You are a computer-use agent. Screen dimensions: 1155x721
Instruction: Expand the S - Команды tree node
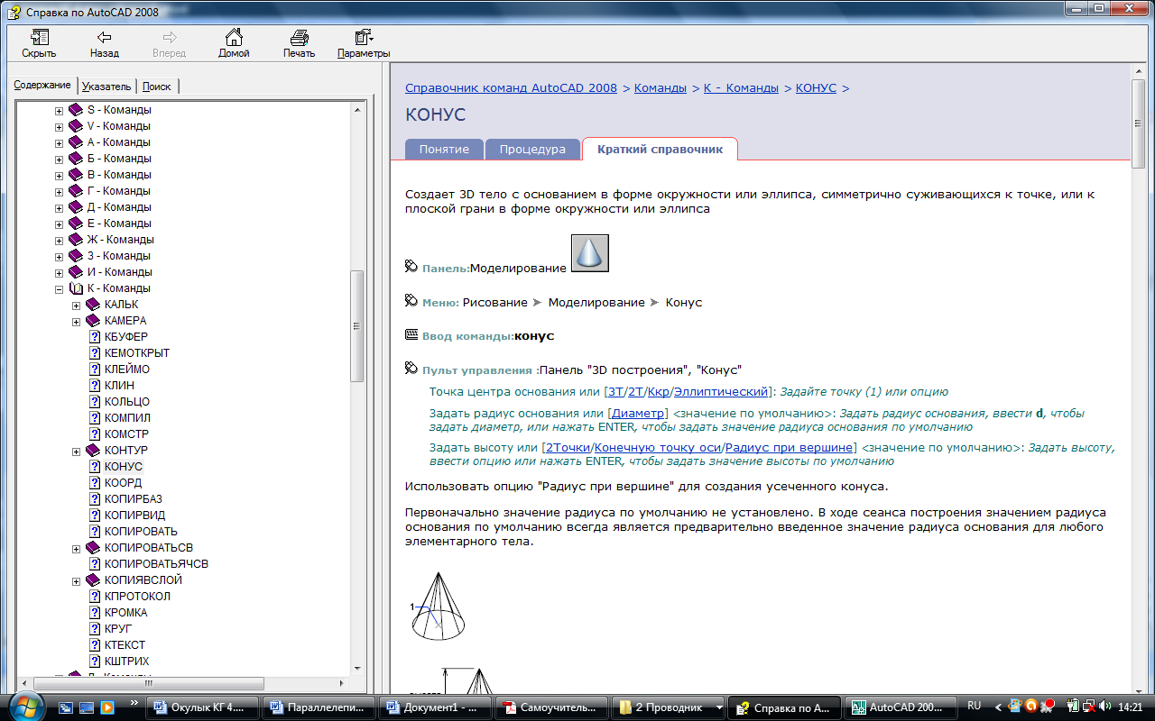pyautogui.click(x=60, y=110)
